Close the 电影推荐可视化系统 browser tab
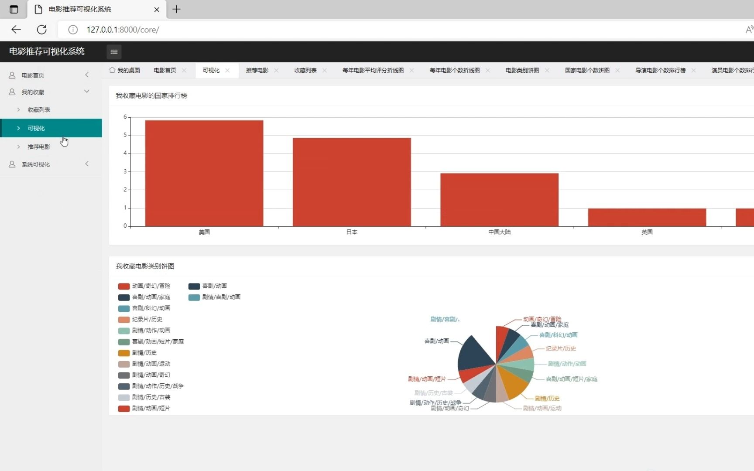Image resolution: width=754 pixels, height=471 pixels. pyautogui.click(x=157, y=9)
